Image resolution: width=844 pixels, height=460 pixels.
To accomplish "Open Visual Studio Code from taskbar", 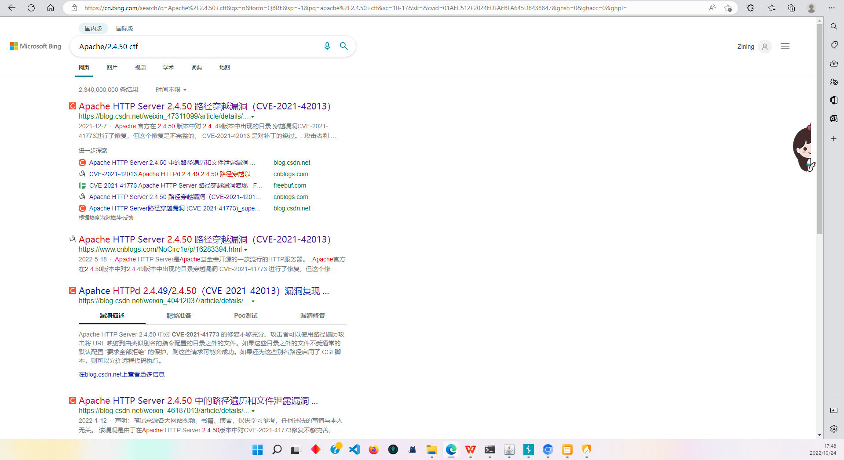I will point(354,449).
